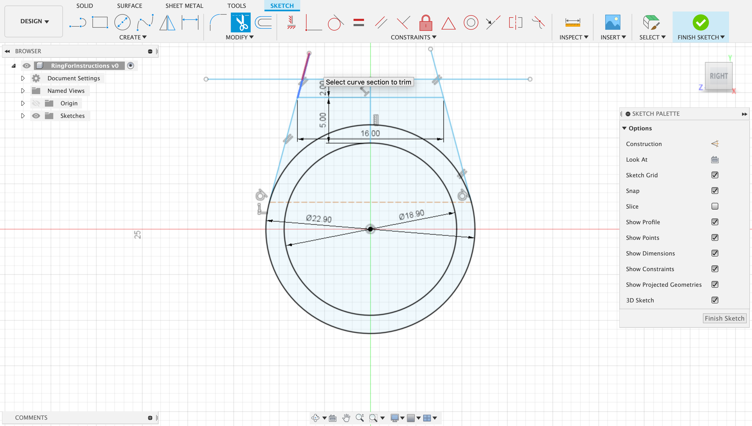Image resolution: width=752 pixels, height=426 pixels.
Task: Click the Pan hand icon
Action: coord(347,418)
